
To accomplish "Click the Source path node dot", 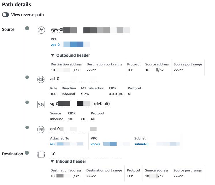I will [x=27, y=28].
